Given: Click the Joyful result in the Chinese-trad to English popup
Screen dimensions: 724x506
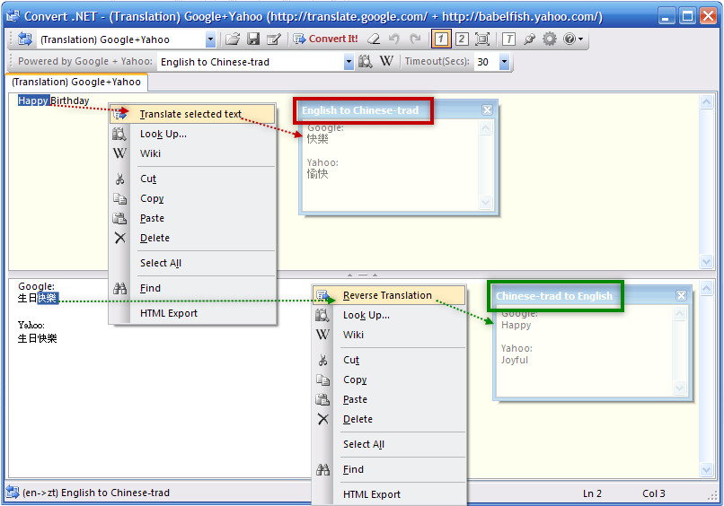Looking at the screenshot, I should pyautogui.click(x=515, y=360).
